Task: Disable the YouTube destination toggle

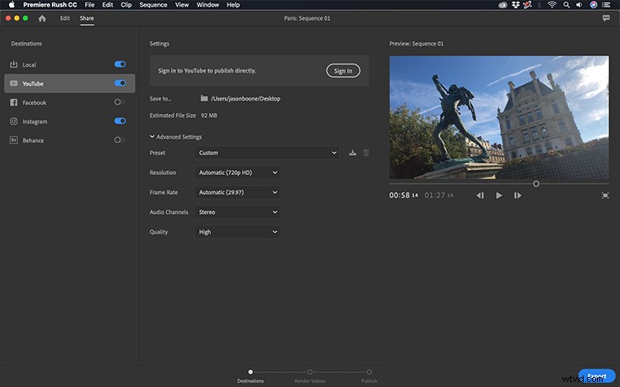Action: pyautogui.click(x=120, y=83)
